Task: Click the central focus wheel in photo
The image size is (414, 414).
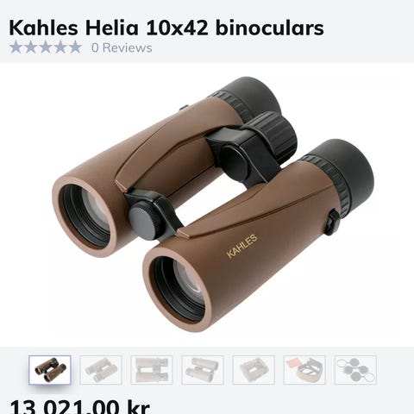Action: 276,135
